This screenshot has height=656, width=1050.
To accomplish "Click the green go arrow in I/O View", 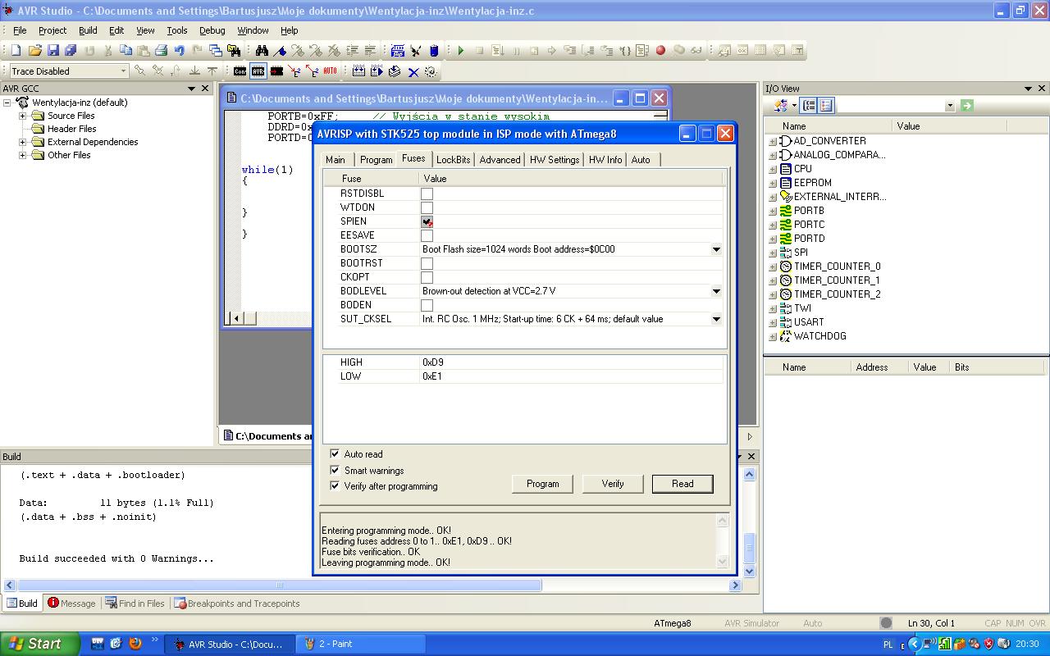I will [967, 105].
